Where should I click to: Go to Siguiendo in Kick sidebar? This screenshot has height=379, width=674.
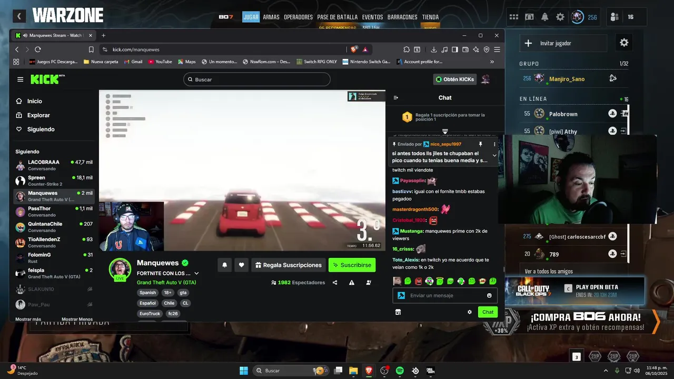point(41,129)
